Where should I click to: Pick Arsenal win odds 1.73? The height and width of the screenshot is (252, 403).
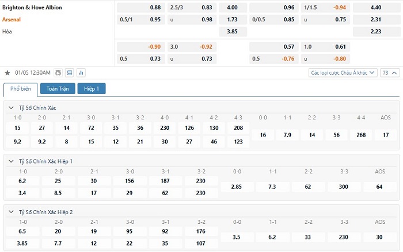pos(233,20)
